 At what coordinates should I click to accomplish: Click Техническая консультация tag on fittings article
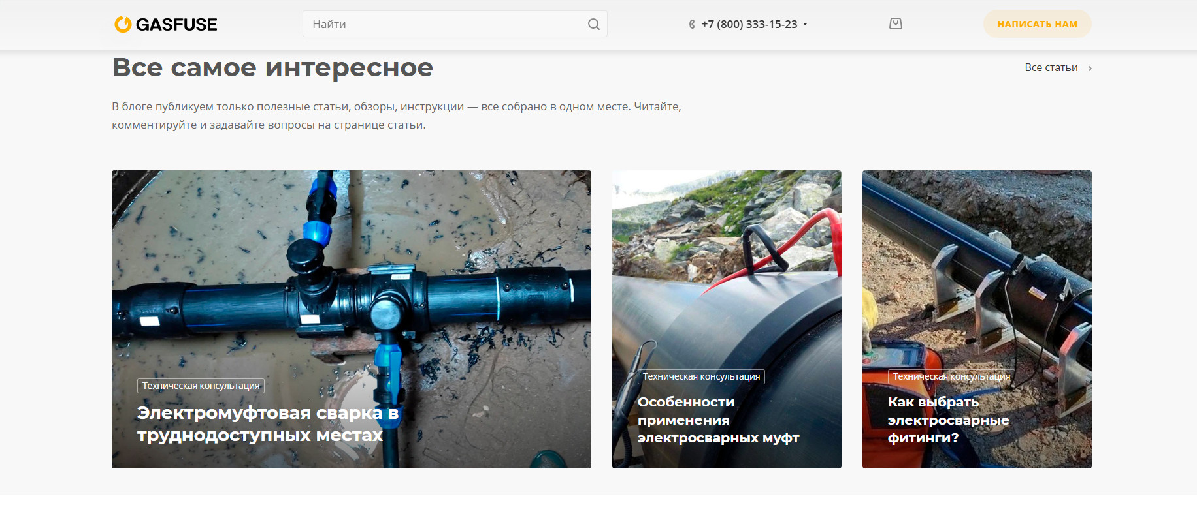951,376
